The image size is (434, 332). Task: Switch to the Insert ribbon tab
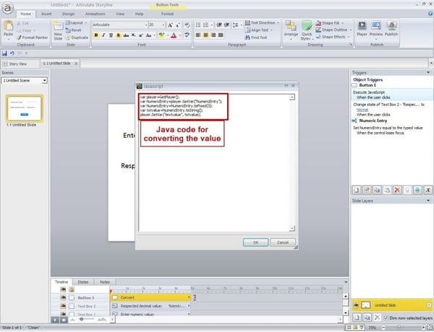coord(46,14)
